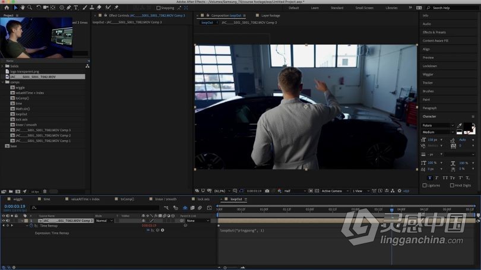The image size is (481, 270).
Task: Select the Brush tool
Action: click(85, 7)
